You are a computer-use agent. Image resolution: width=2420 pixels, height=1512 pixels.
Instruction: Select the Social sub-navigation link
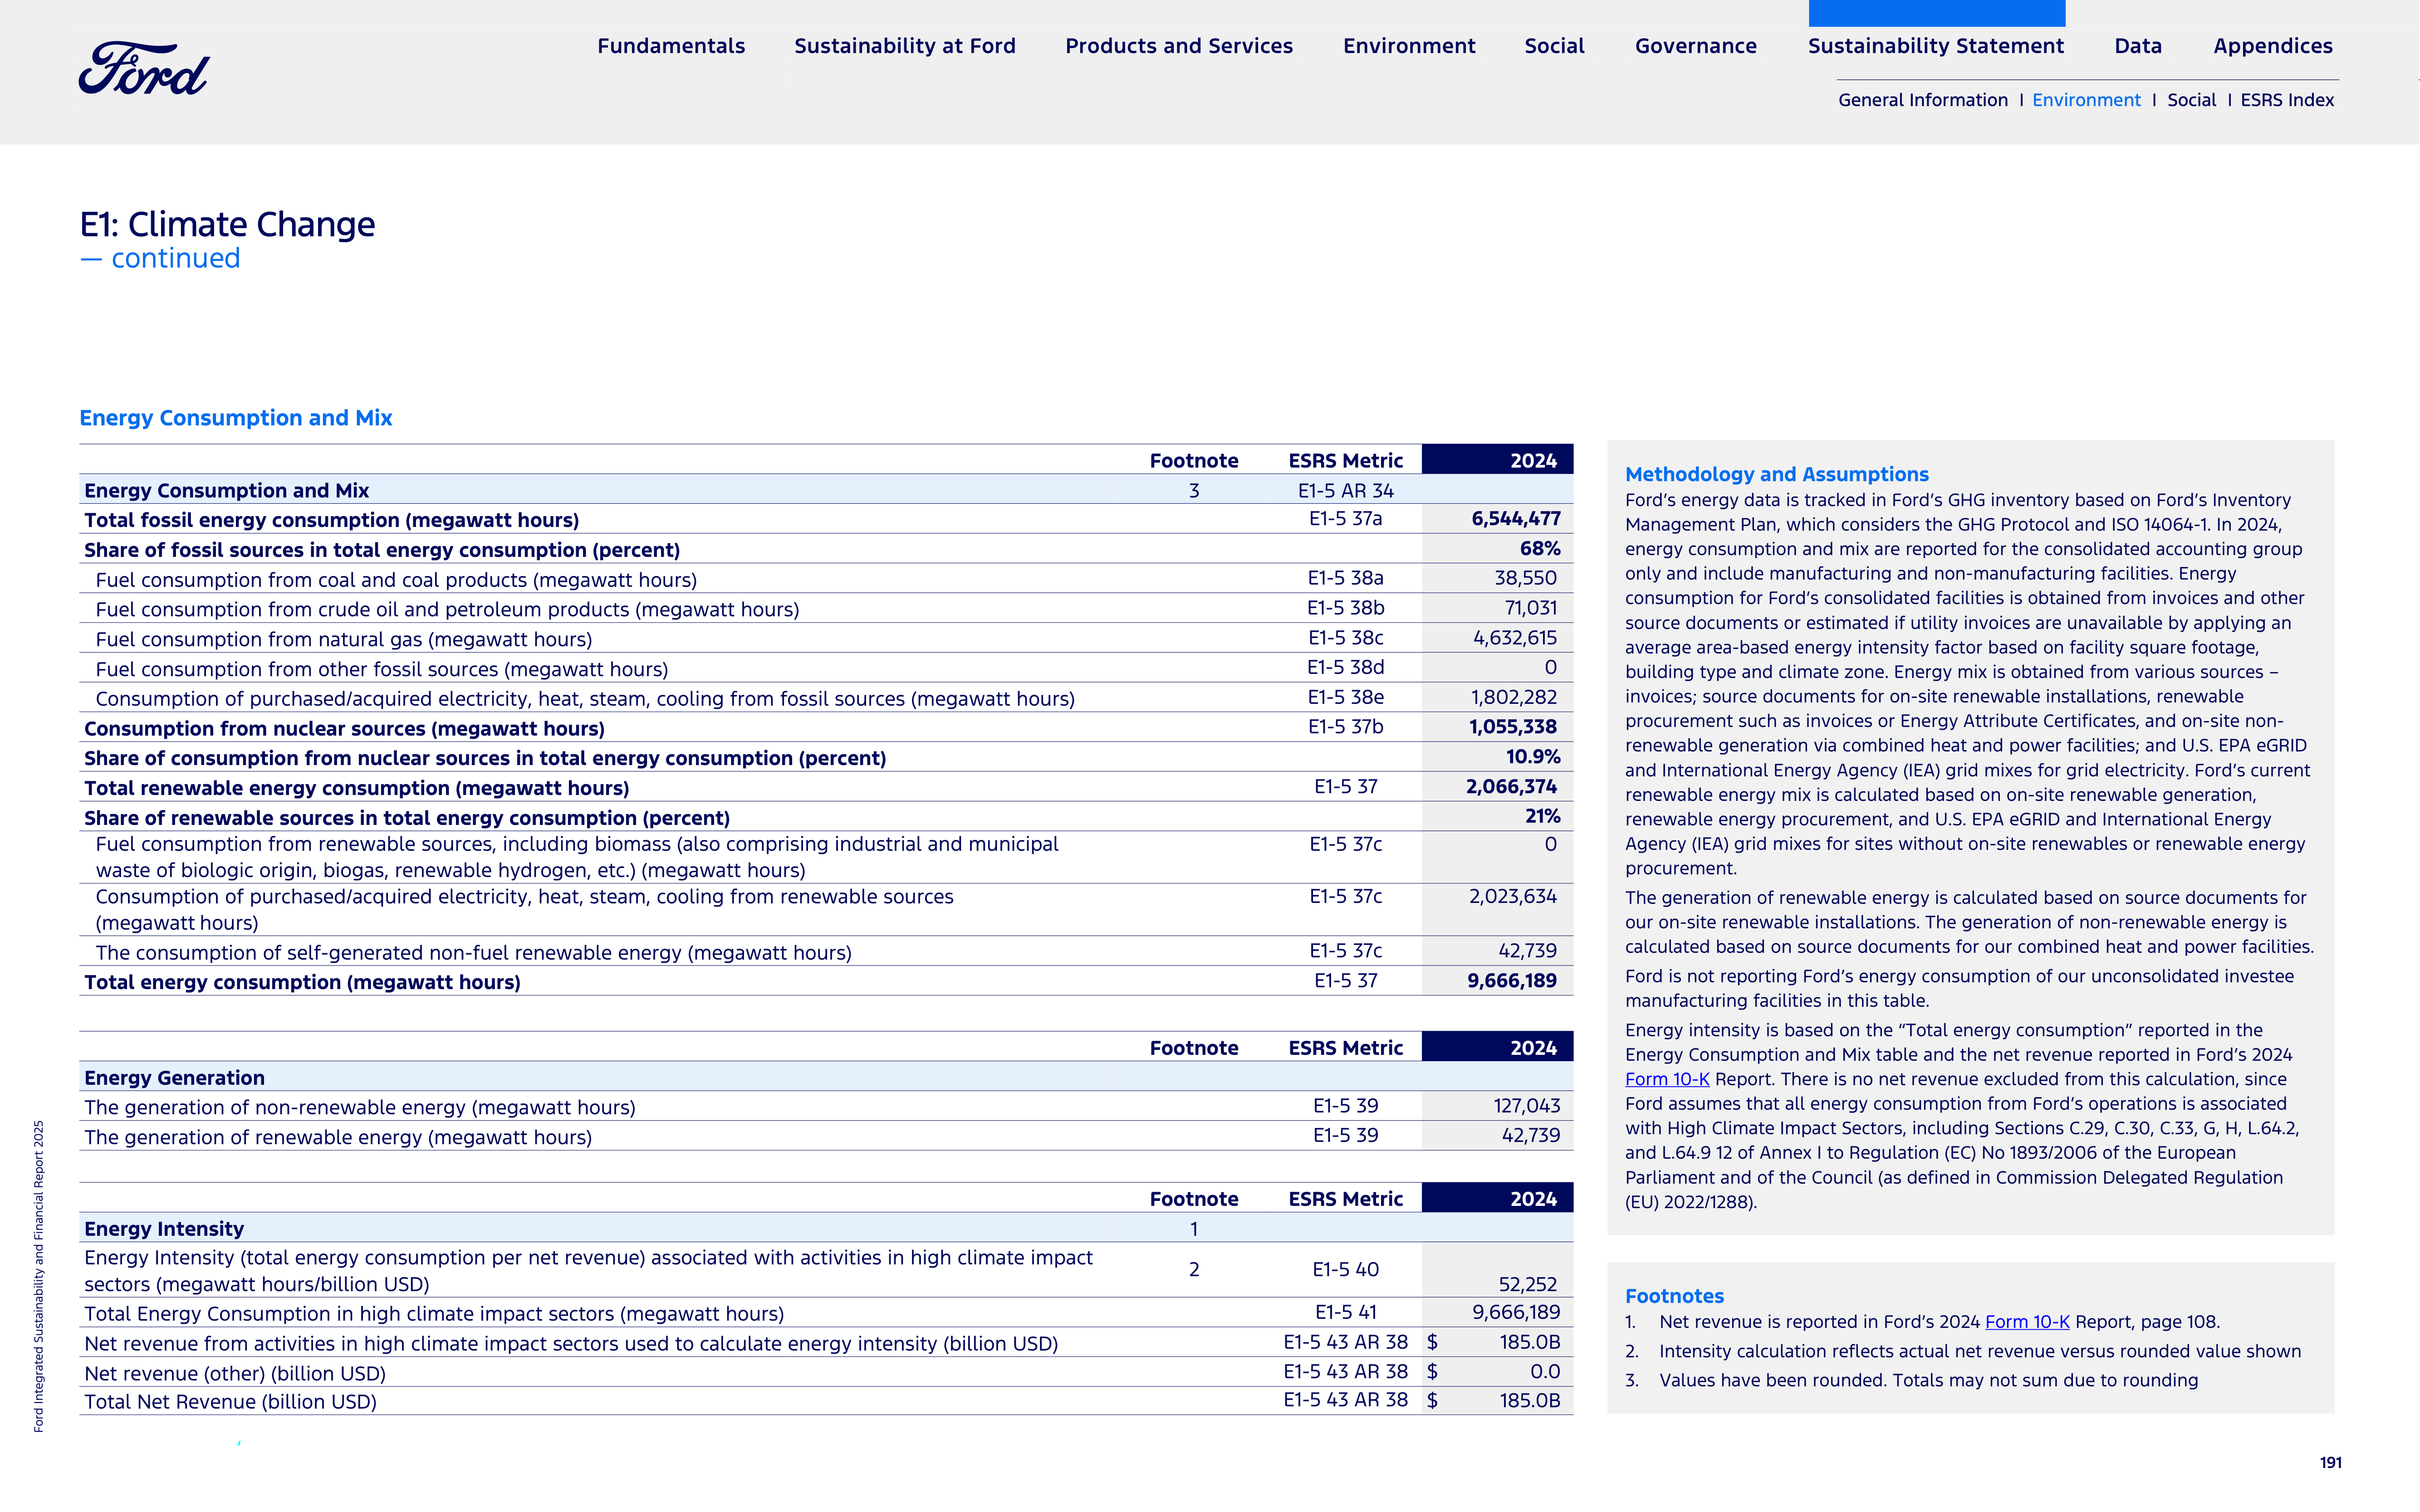[x=2191, y=100]
